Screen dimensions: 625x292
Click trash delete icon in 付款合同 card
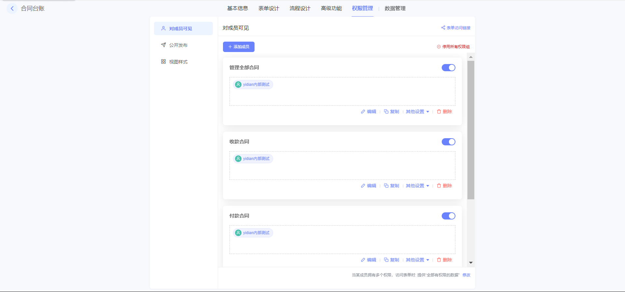coord(439,260)
